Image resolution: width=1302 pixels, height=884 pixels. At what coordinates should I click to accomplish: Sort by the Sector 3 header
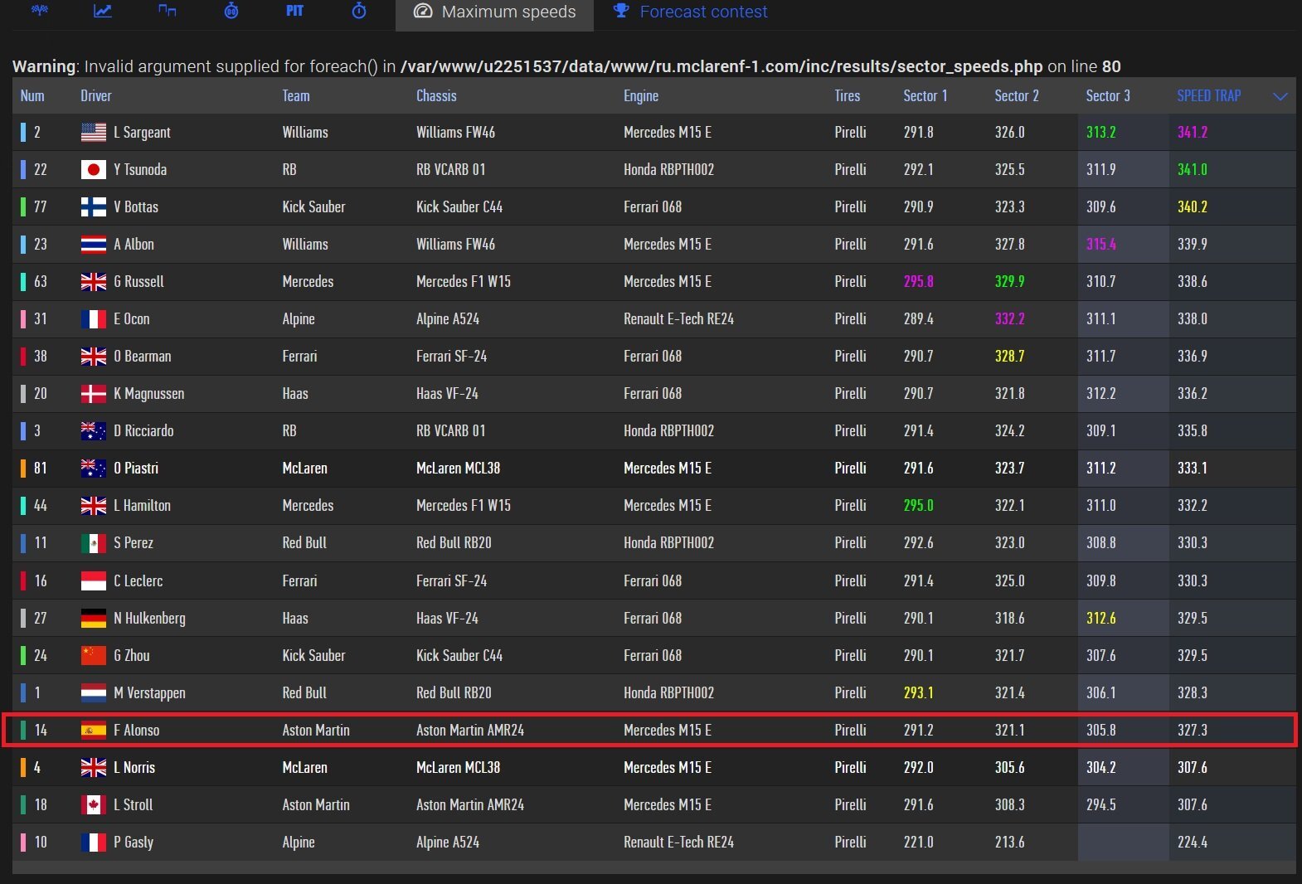pyautogui.click(x=1108, y=95)
